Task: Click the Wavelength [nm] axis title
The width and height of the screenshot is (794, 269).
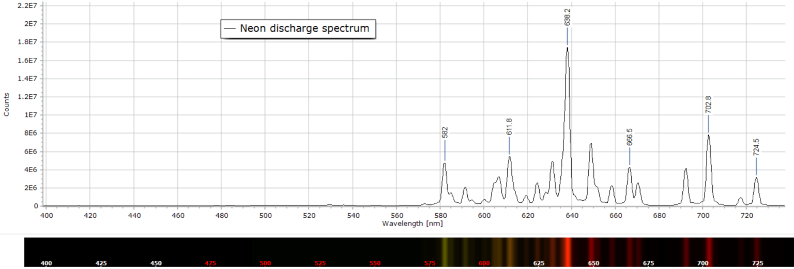Action: [412, 223]
